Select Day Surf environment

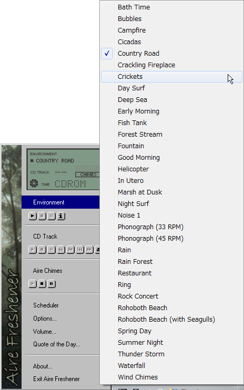tap(171, 88)
